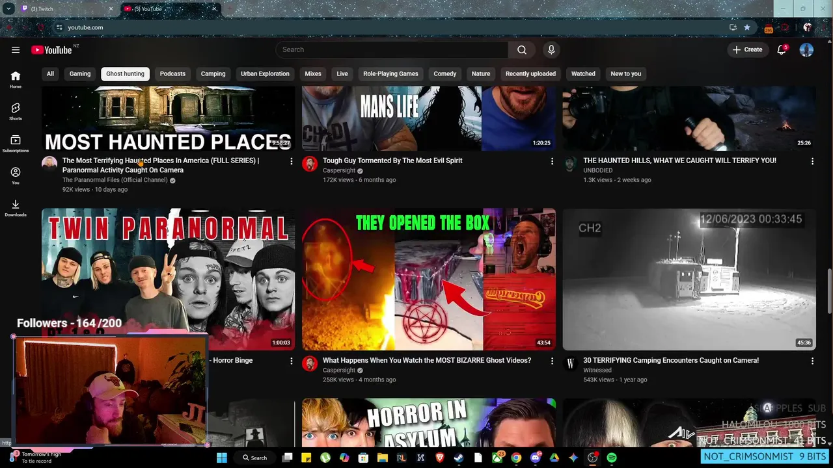This screenshot has height=468, width=833.
Task: Select the Podcasts filter chip
Action: tap(172, 73)
